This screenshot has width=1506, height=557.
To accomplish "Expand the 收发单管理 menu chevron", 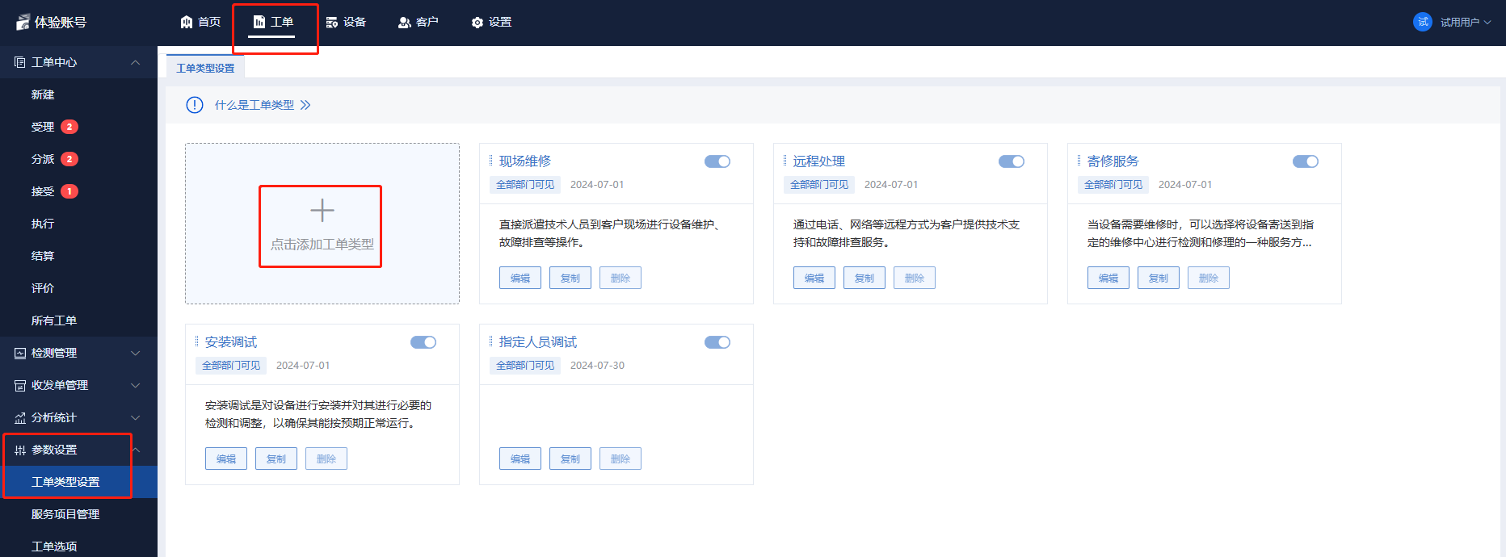I will point(136,385).
